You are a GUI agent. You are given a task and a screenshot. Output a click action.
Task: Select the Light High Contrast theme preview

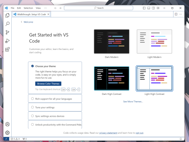click(x=154, y=79)
